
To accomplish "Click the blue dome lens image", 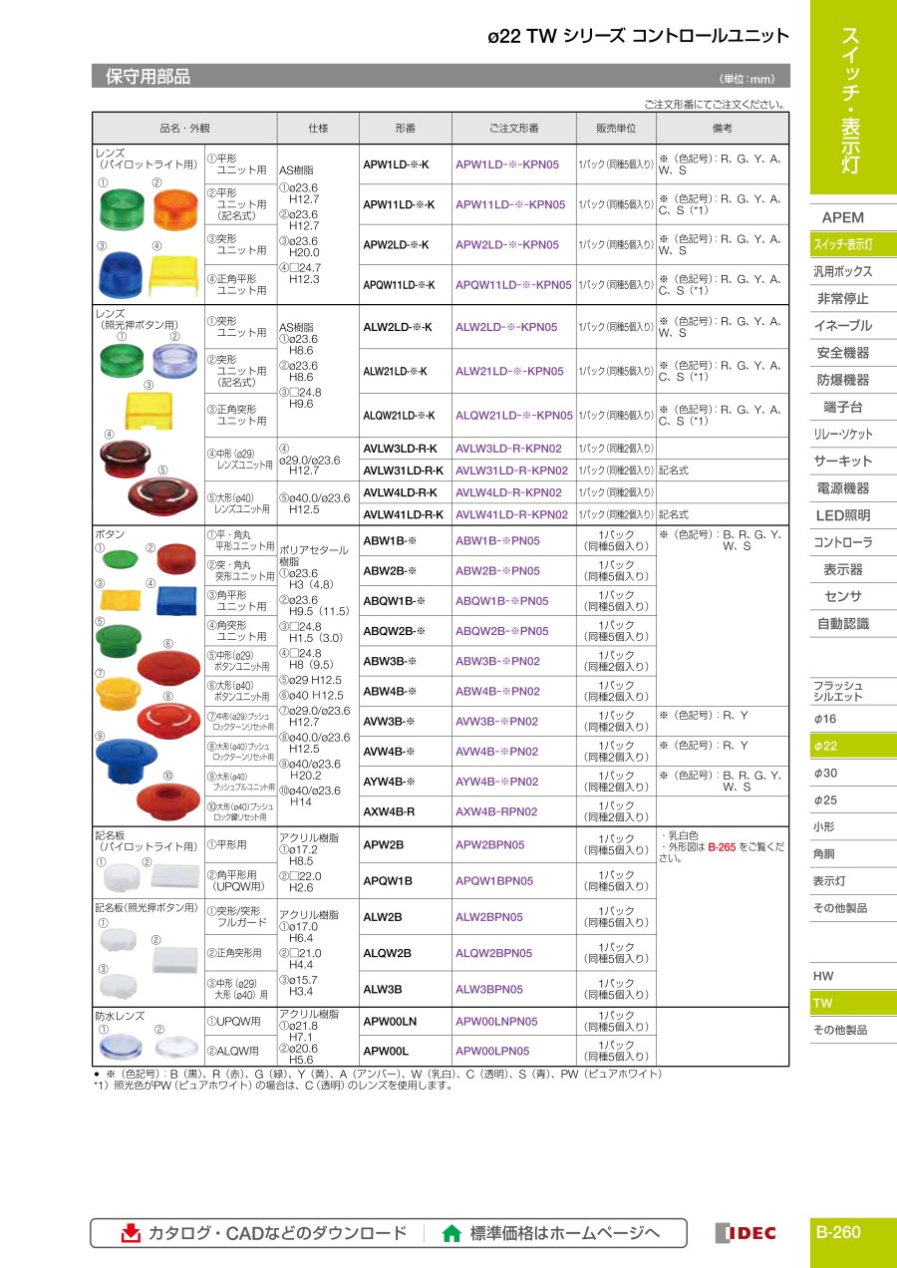I will point(121,273).
